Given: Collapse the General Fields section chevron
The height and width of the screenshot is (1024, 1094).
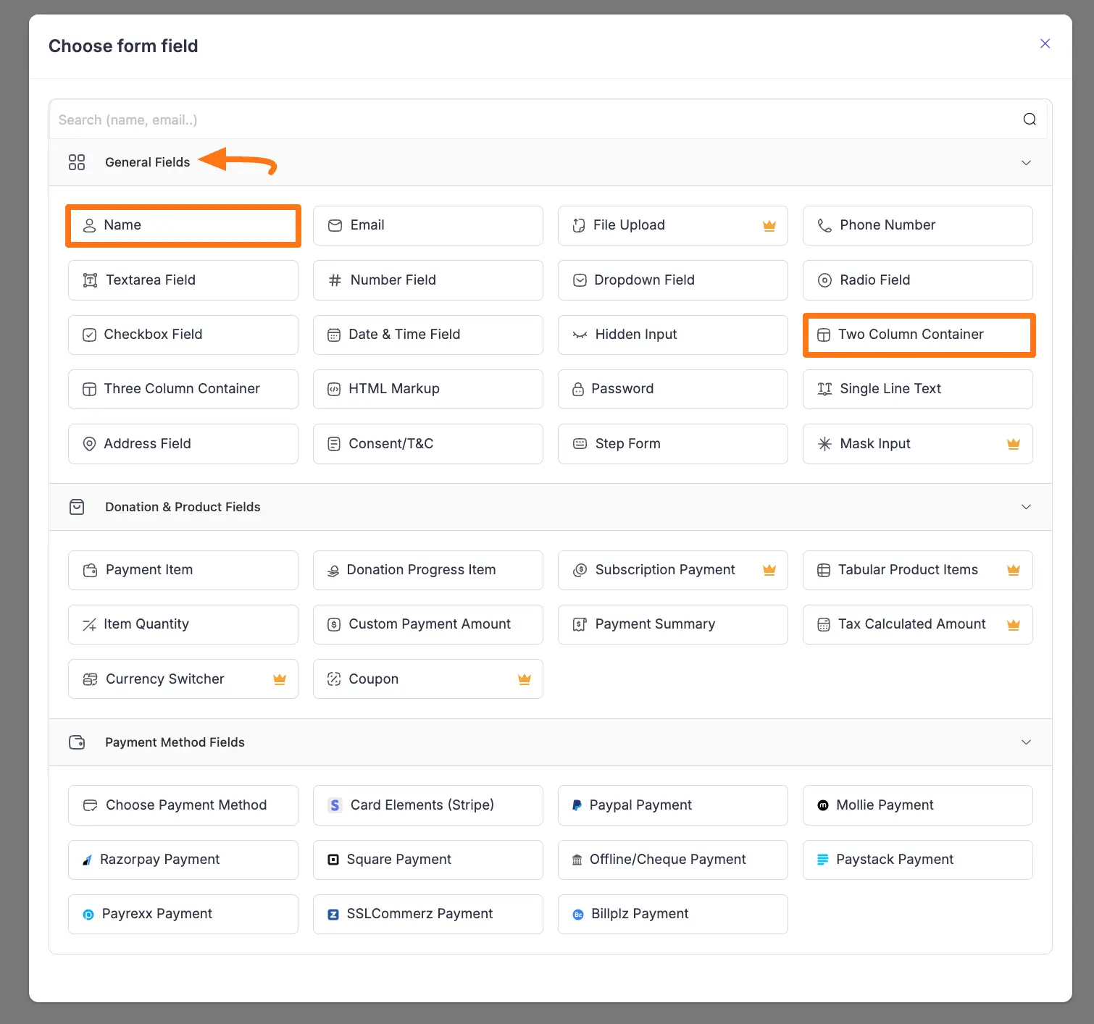Looking at the screenshot, I should click(1026, 163).
